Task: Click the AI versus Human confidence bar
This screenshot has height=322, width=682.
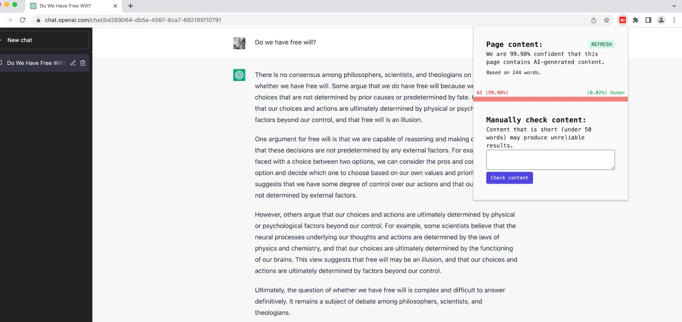Action: [x=550, y=99]
